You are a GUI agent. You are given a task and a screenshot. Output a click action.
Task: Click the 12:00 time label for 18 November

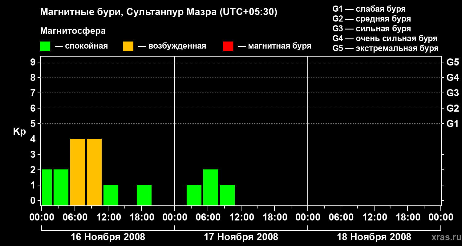(x=375, y=217)
